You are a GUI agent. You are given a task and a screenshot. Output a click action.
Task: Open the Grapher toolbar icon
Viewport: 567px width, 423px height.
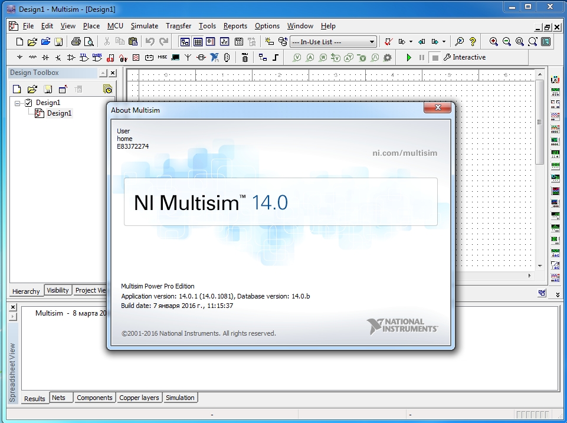tap(225, 42)
